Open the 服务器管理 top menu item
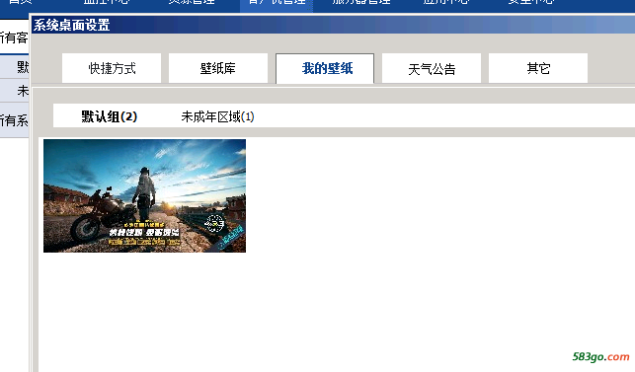The width and height of the screenshot is (635, 372). pyautogui.click(x=361, y=2)
